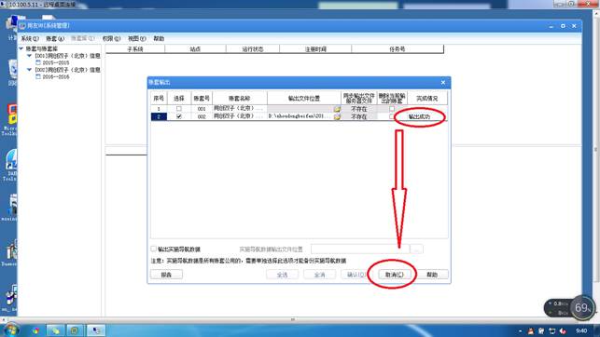Enable the 输出实施导航数据 checkbox
600x337 pixels.
tap(153, 249)
